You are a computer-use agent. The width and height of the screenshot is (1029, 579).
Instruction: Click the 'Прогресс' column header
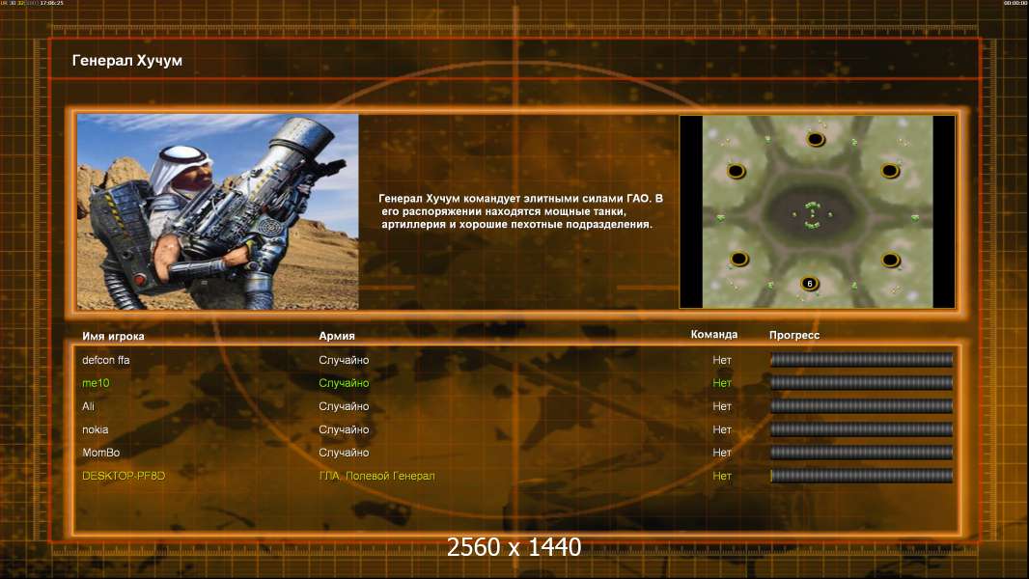click(x=794, y=335)
